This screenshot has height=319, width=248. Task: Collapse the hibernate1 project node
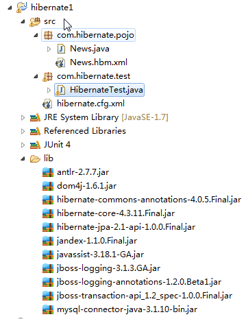pyautogui.click(x=10, y=8)
